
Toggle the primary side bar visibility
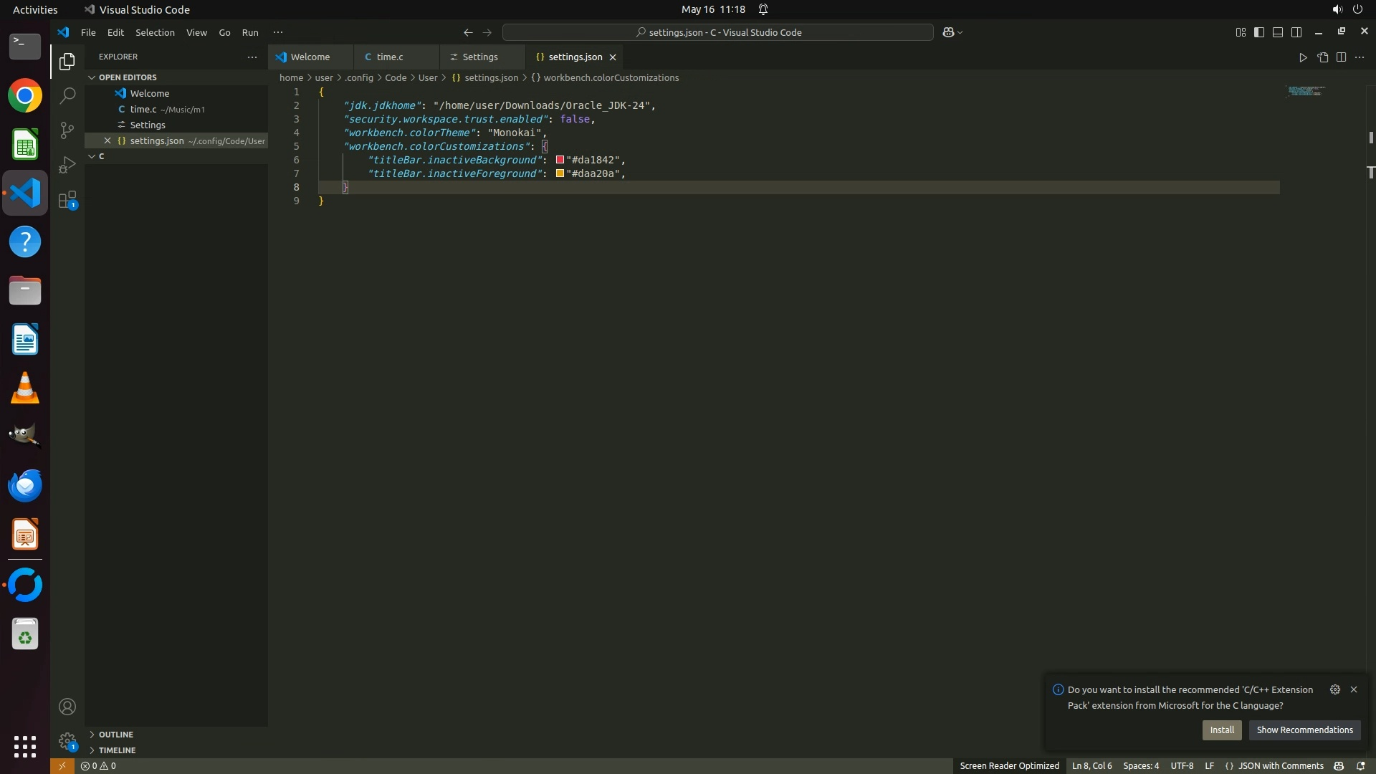tap(1259, 32)
